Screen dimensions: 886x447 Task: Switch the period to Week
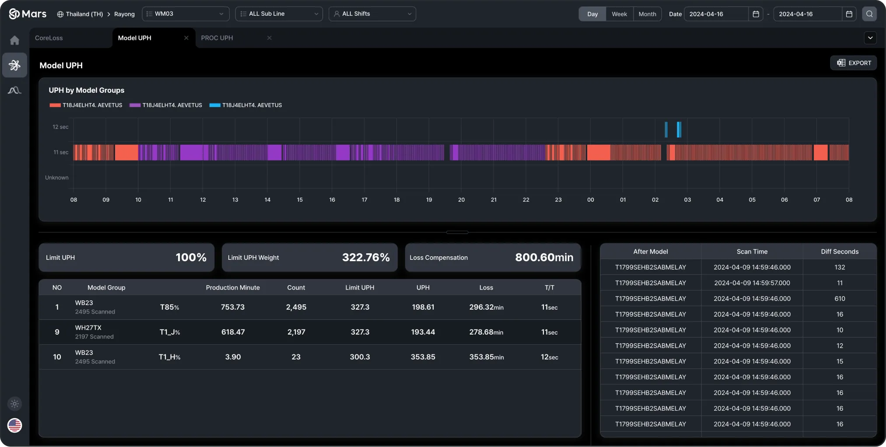pos(619,14)
